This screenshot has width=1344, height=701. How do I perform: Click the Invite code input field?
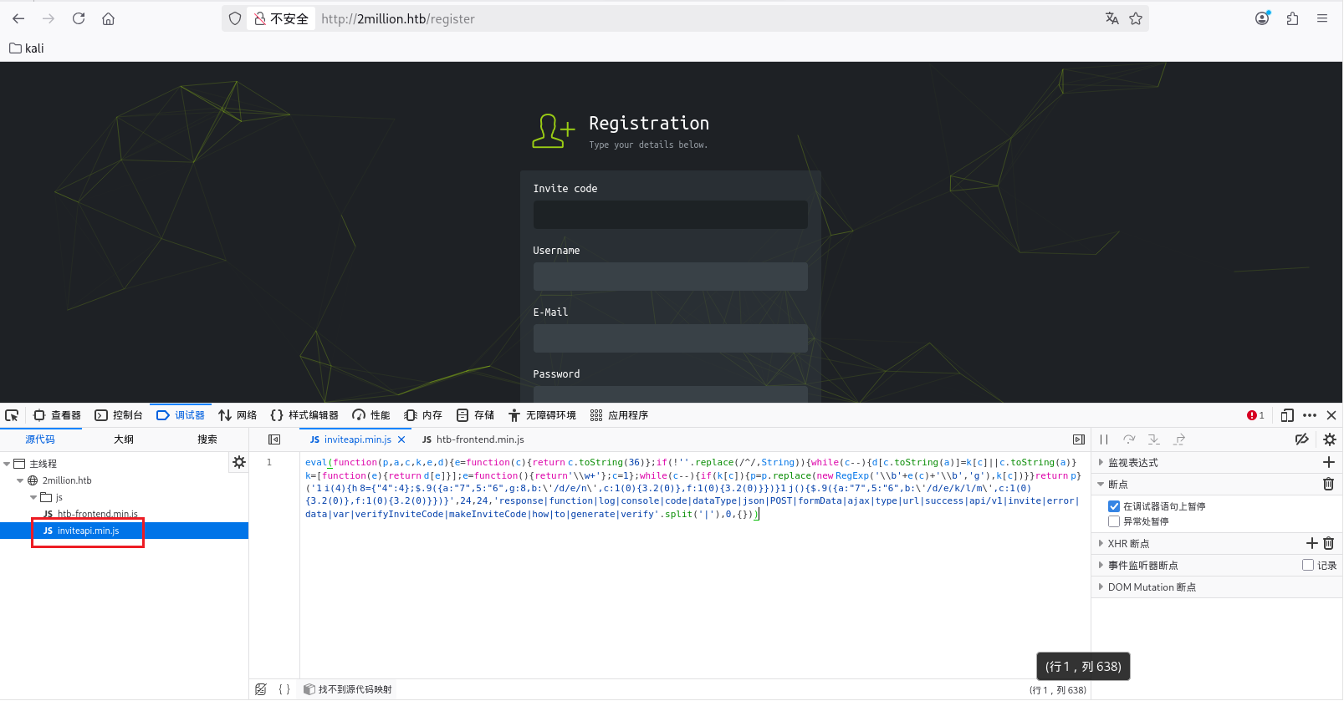670,215
